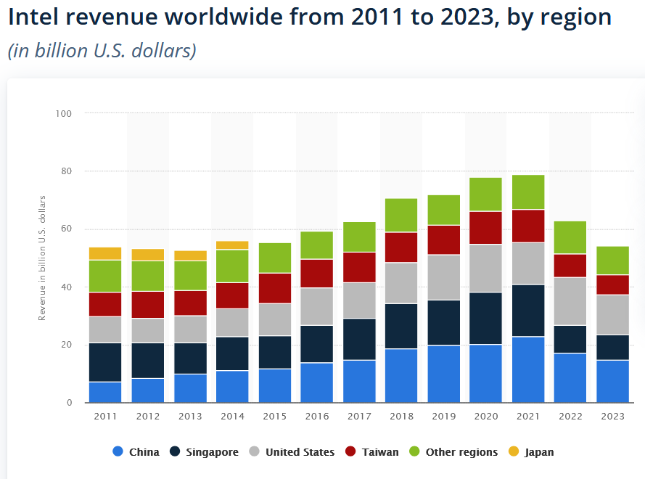Viewport: 645px width, 479px height.
Task: Click the navy Singapore segment of the 2019 bar
Action: [443, 322]
